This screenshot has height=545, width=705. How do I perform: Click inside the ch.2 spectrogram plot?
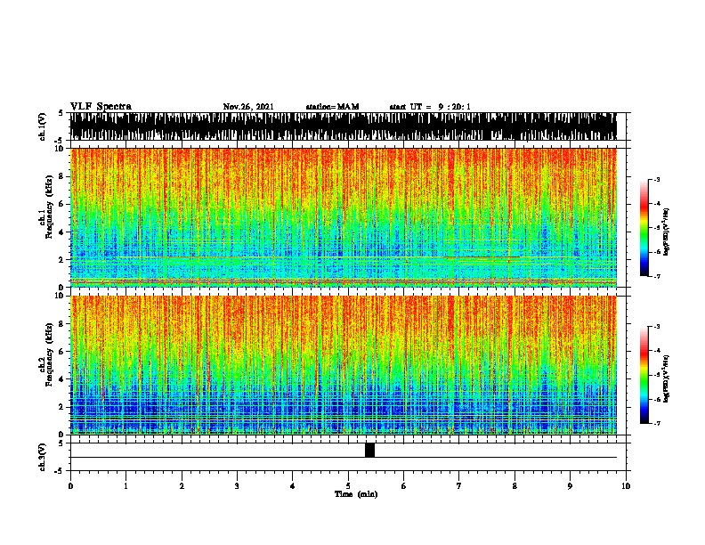344,365
